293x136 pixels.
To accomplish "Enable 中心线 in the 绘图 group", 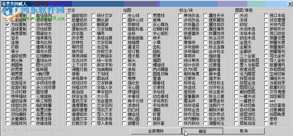I will (x=124, y=15).
